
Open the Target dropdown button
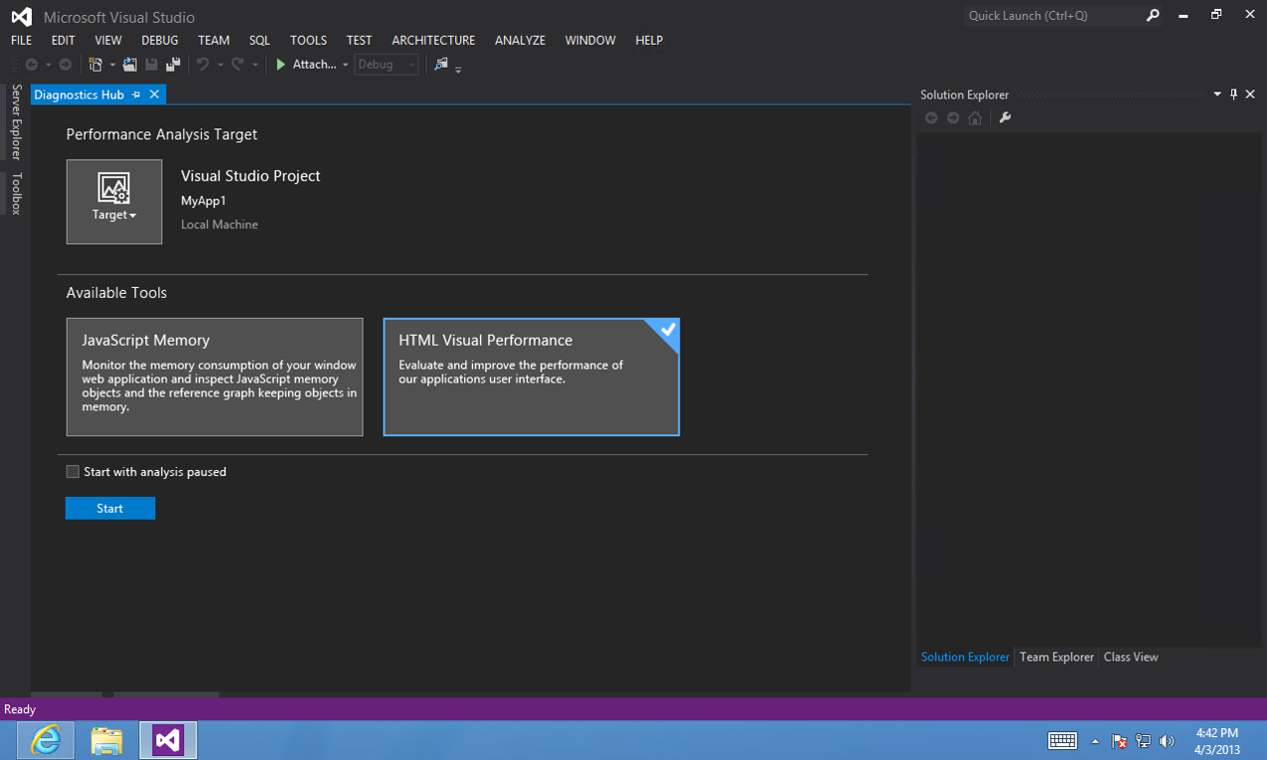point(114,202)
